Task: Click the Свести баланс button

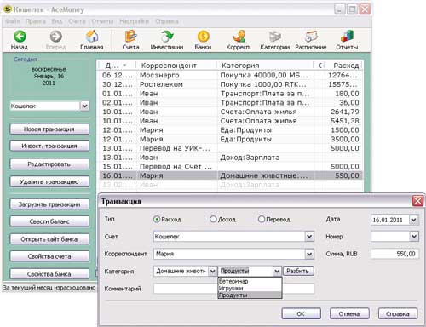Action: click(x=49, y=221)
